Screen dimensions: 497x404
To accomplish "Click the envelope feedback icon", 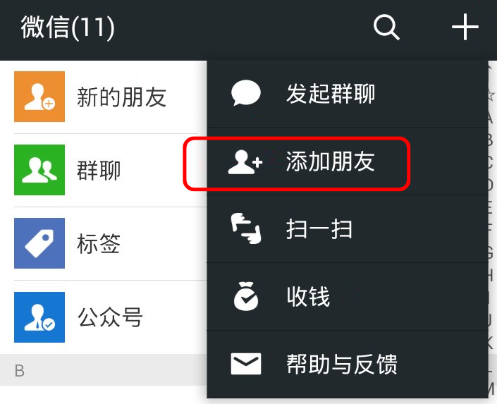I will [246, 364].
